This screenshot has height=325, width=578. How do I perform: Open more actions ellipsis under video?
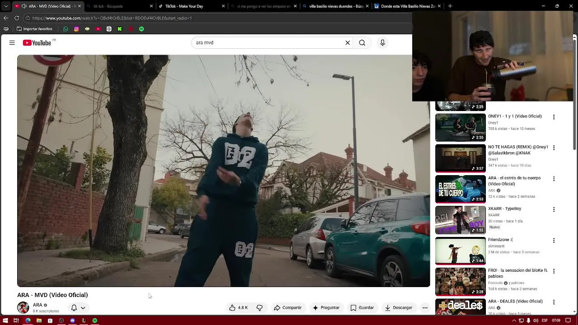[425, 308]
